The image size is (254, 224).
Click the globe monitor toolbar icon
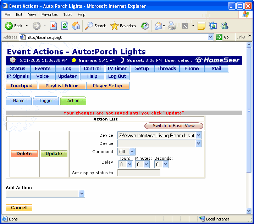click(x=213, y=26)
